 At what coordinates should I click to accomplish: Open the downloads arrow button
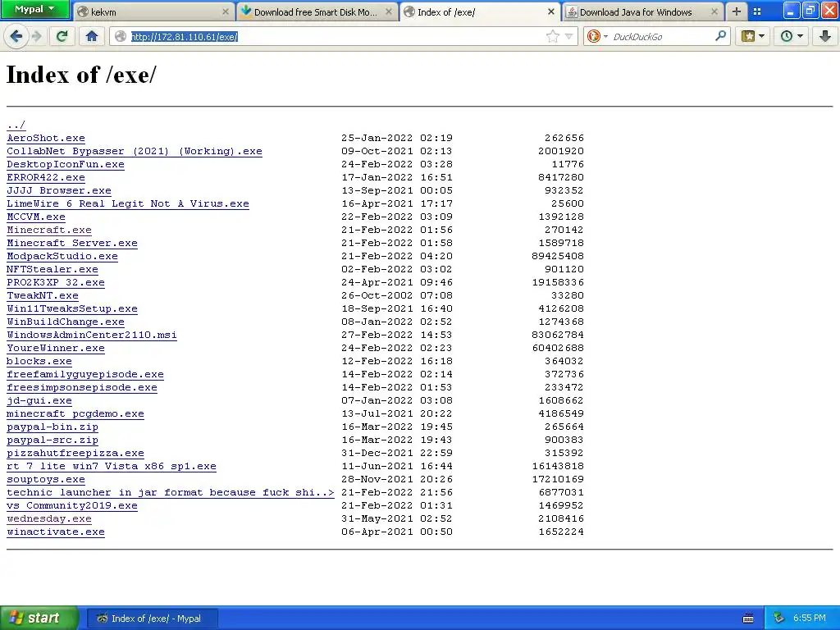(x=825, y=36)
